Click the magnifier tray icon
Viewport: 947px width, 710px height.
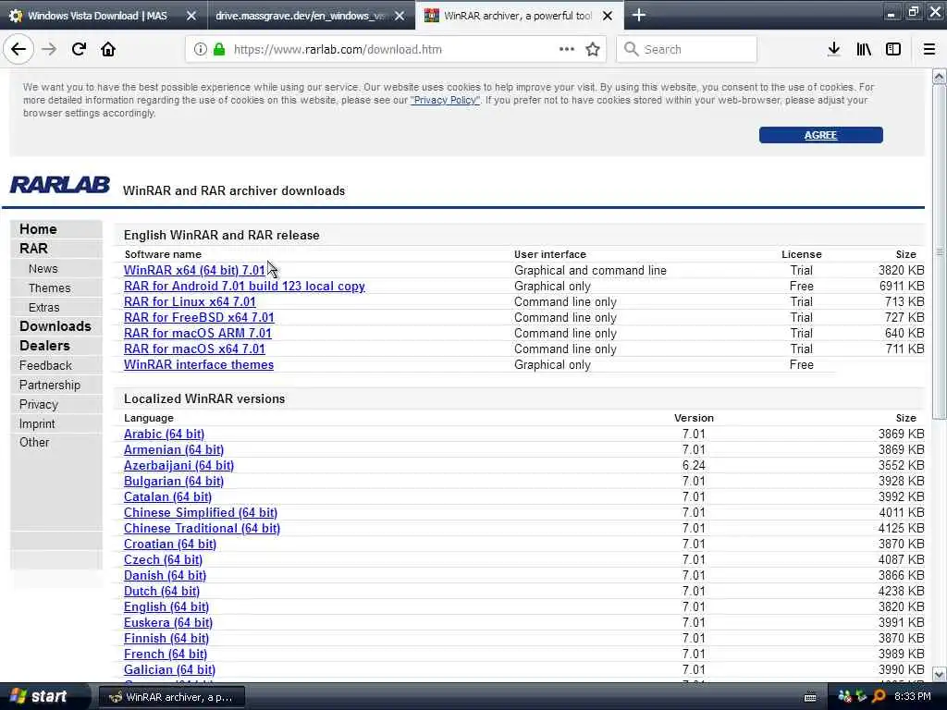point(879,696)
